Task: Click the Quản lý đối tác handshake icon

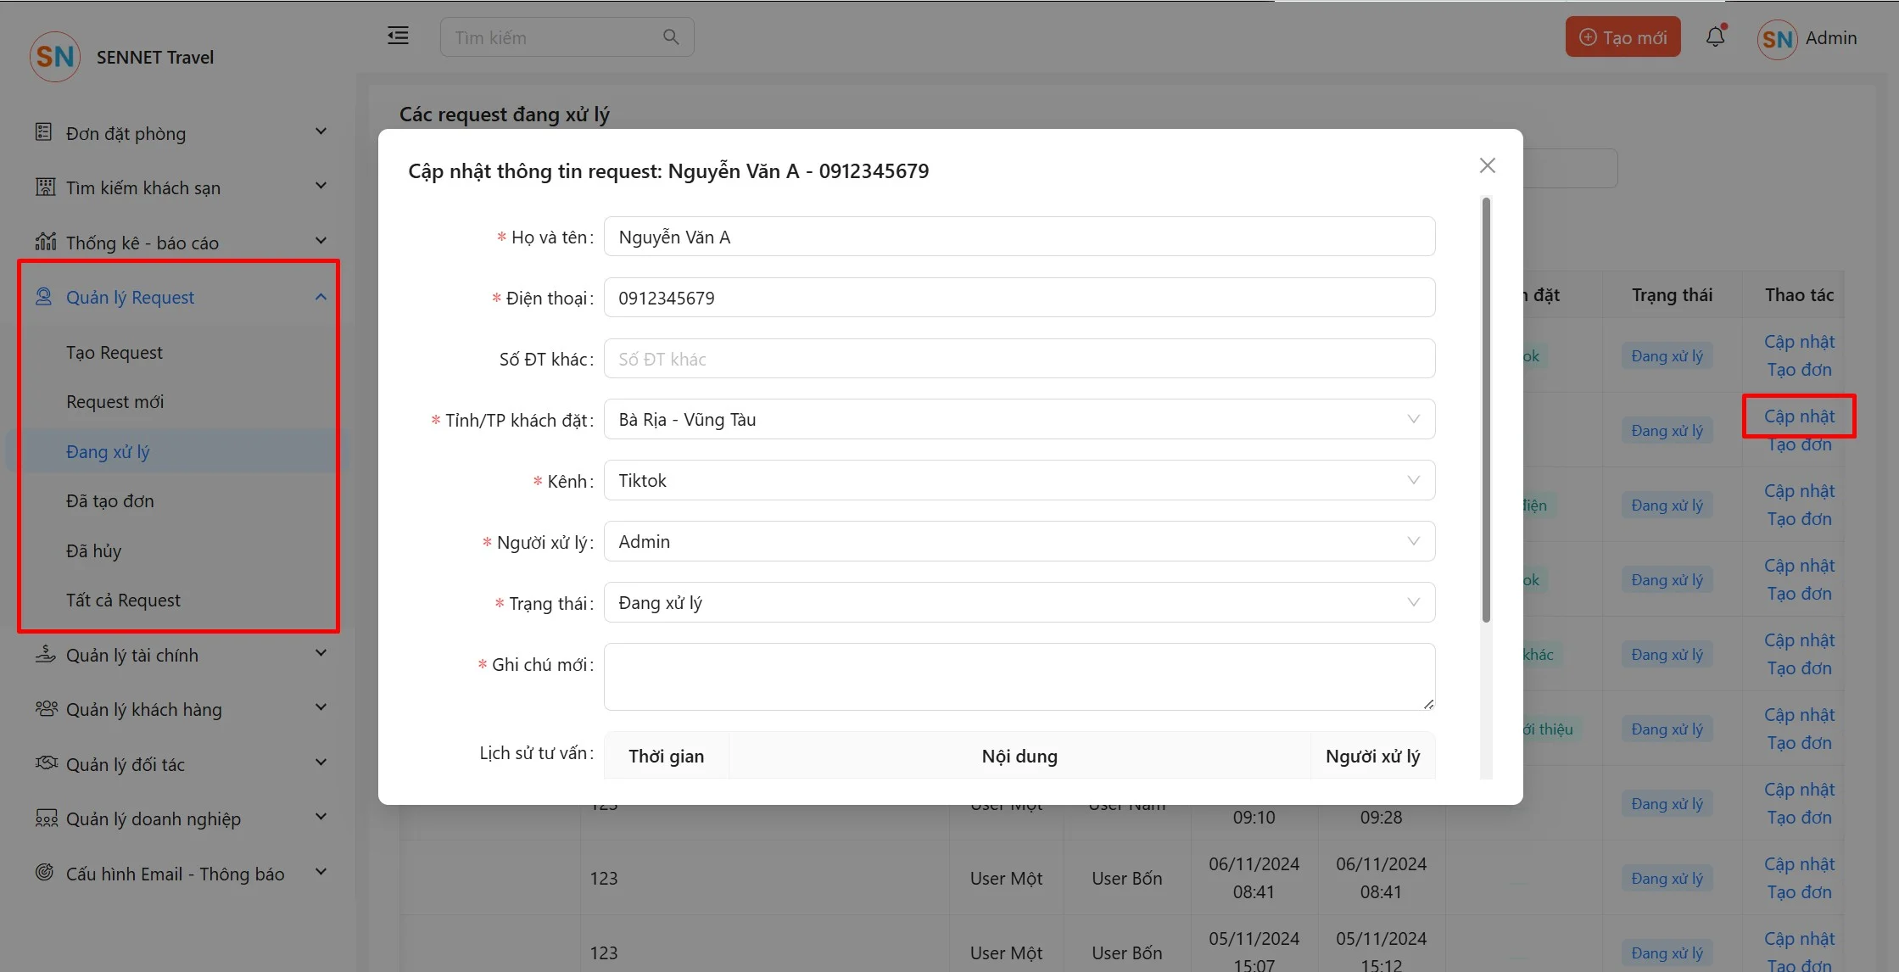Action: click(46, 763)
